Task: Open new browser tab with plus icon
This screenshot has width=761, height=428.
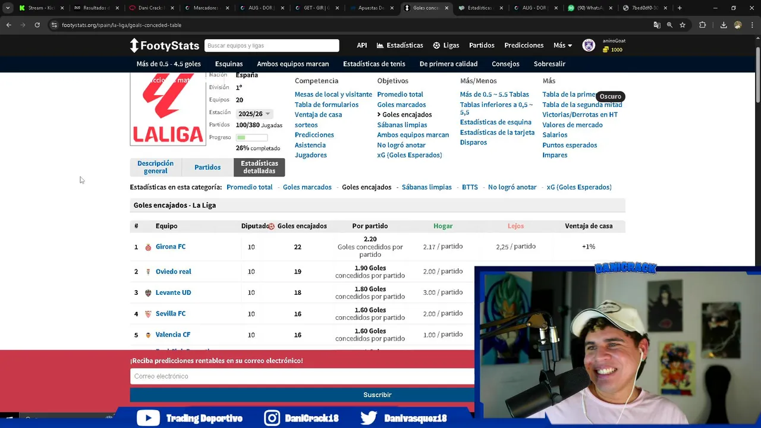Action: pos(680,8)
